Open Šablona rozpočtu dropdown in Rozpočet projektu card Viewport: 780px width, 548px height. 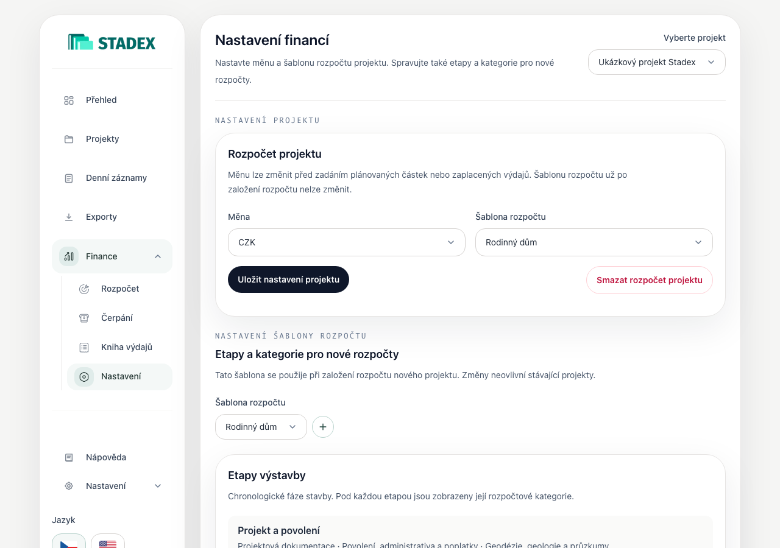click(594, 242)
